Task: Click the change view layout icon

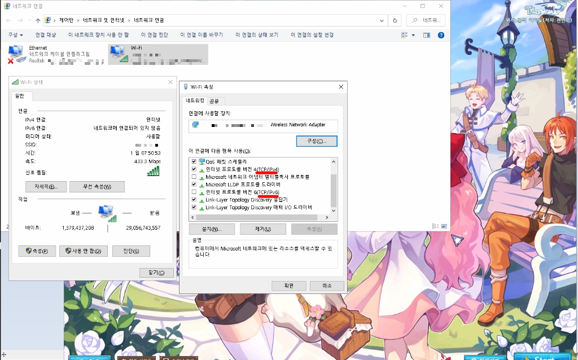Action: click(x=404, y=35)
